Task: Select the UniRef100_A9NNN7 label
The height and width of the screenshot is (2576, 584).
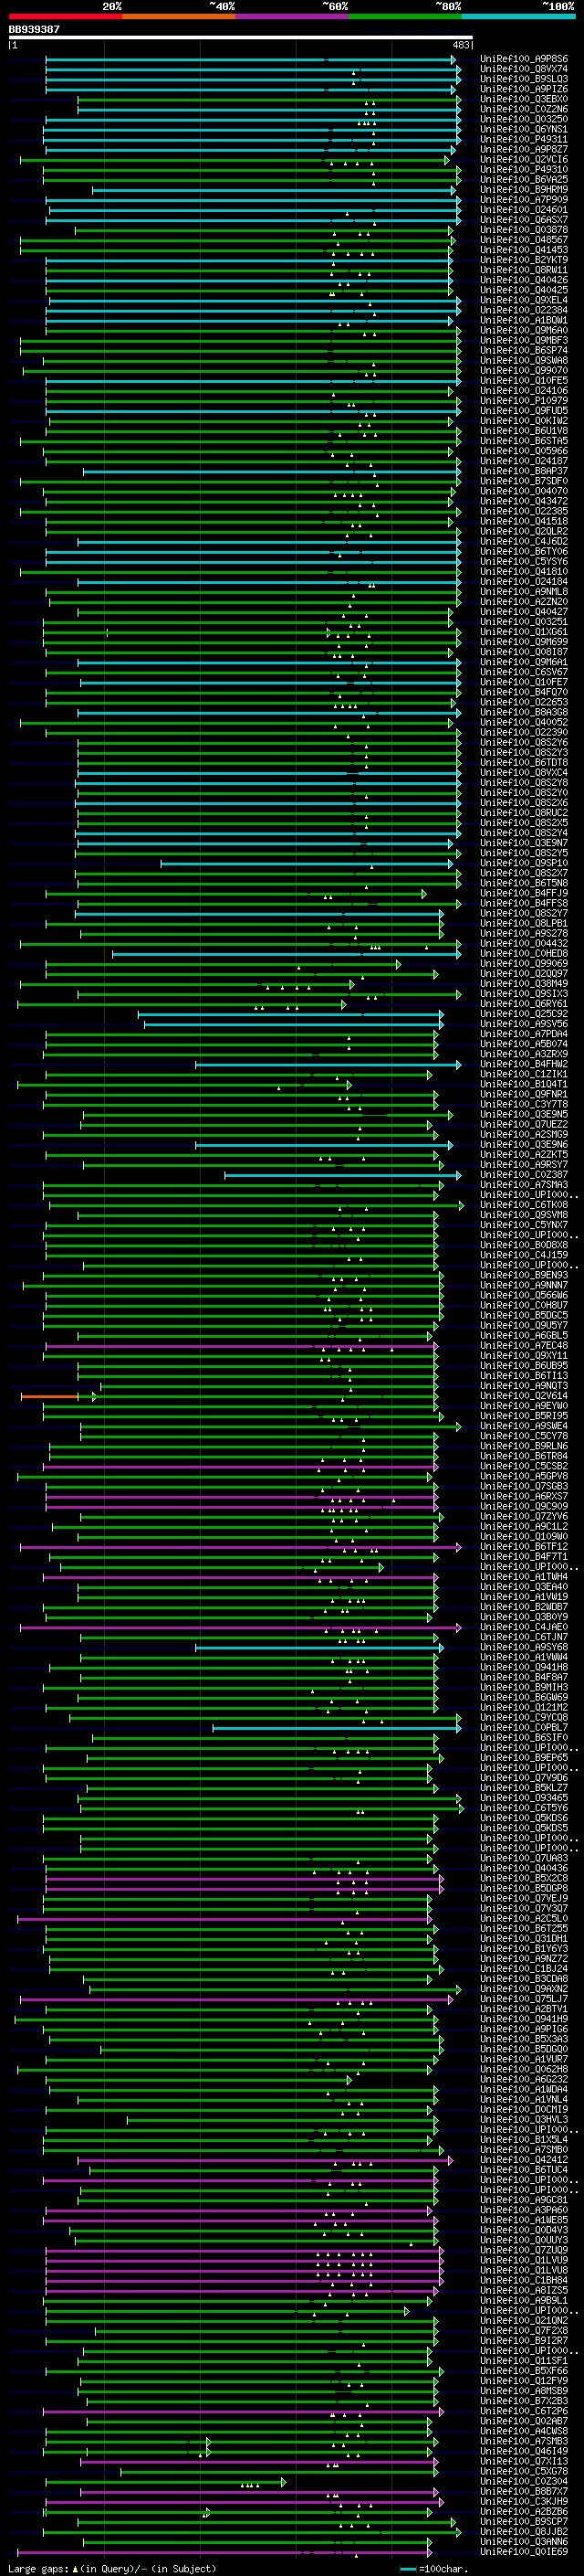Action: click(x=524, y=1286)
